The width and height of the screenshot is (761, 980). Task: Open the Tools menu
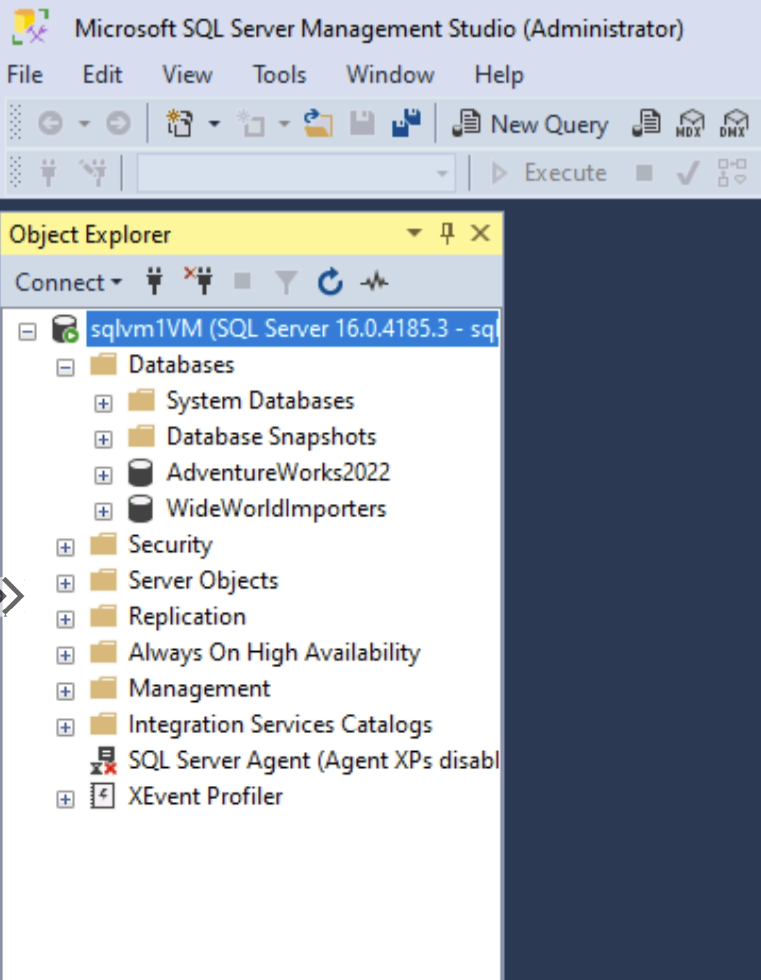point(279,75)
